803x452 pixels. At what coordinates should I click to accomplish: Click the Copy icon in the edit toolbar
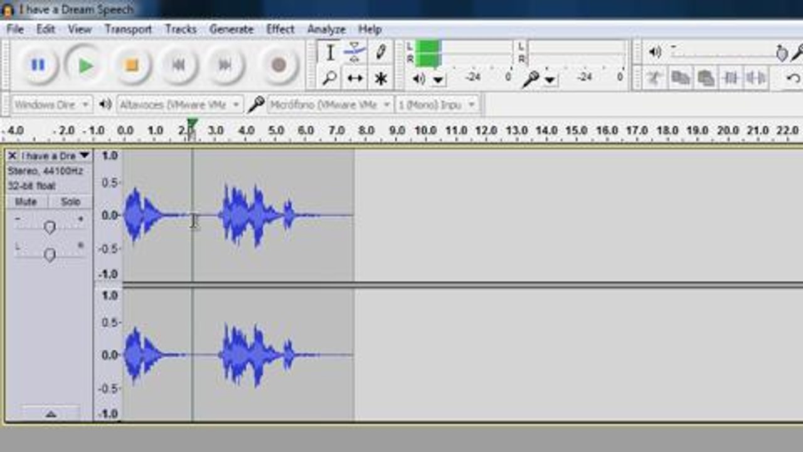pyautogui.click(x=681, y=78)
